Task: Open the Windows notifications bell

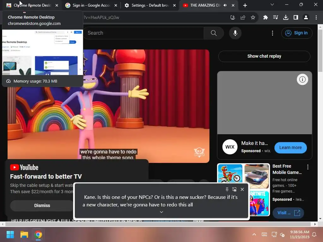Action: click(x=314, y=234)
